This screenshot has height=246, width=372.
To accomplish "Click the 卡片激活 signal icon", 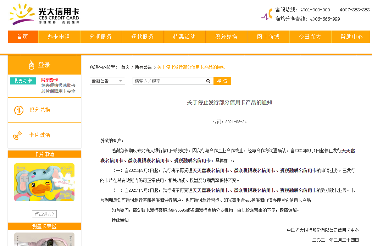I will pyautogui.click(x=18, y=135).
